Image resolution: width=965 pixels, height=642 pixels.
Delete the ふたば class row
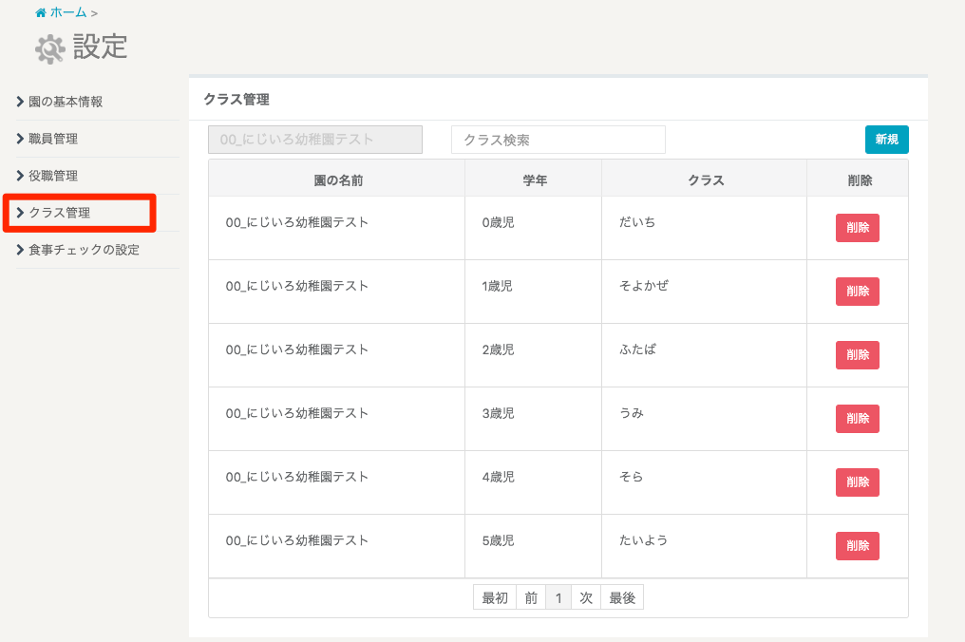point(857,355)
